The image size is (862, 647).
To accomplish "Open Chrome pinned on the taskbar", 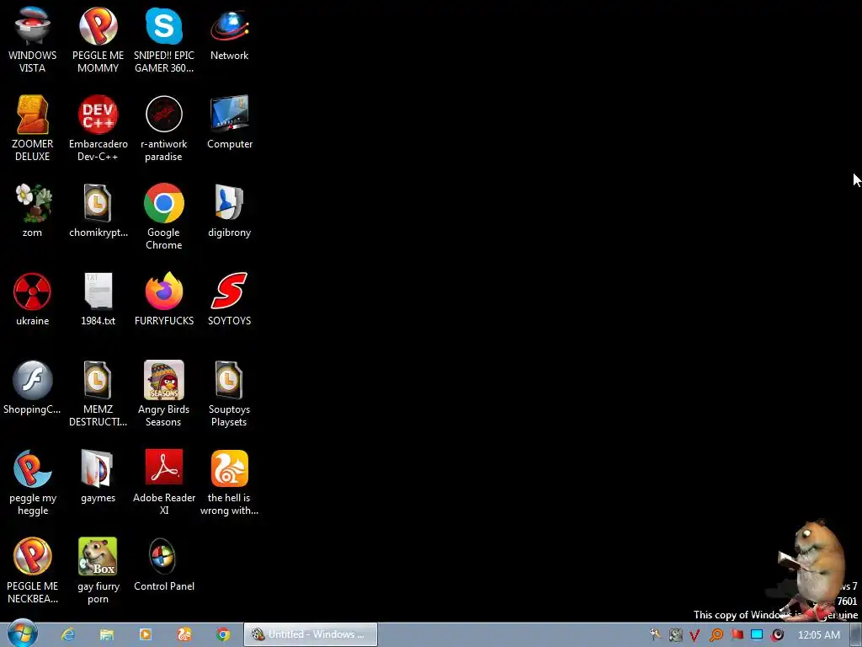I will (222, 634).
